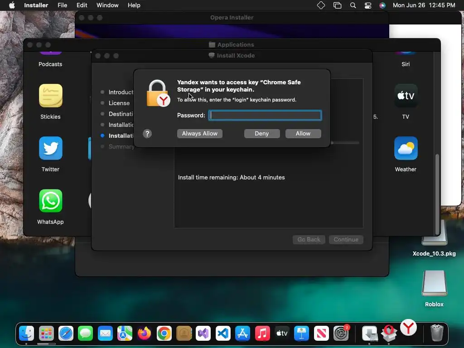
Task: Open Apple TV from the Dock
Action: coord(282,334)
